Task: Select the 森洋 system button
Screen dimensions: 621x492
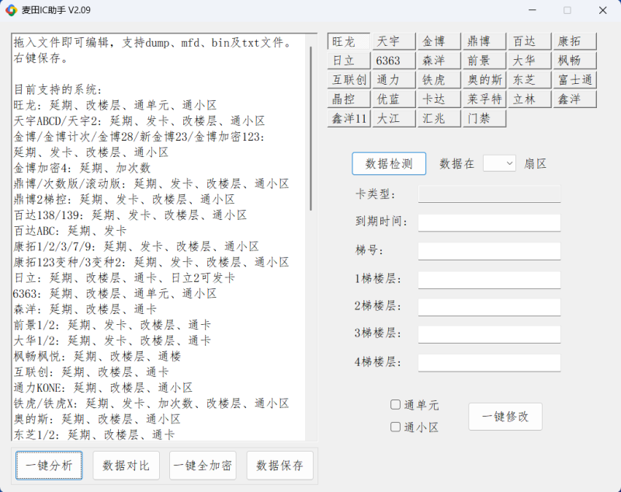Action: (439, 61)
